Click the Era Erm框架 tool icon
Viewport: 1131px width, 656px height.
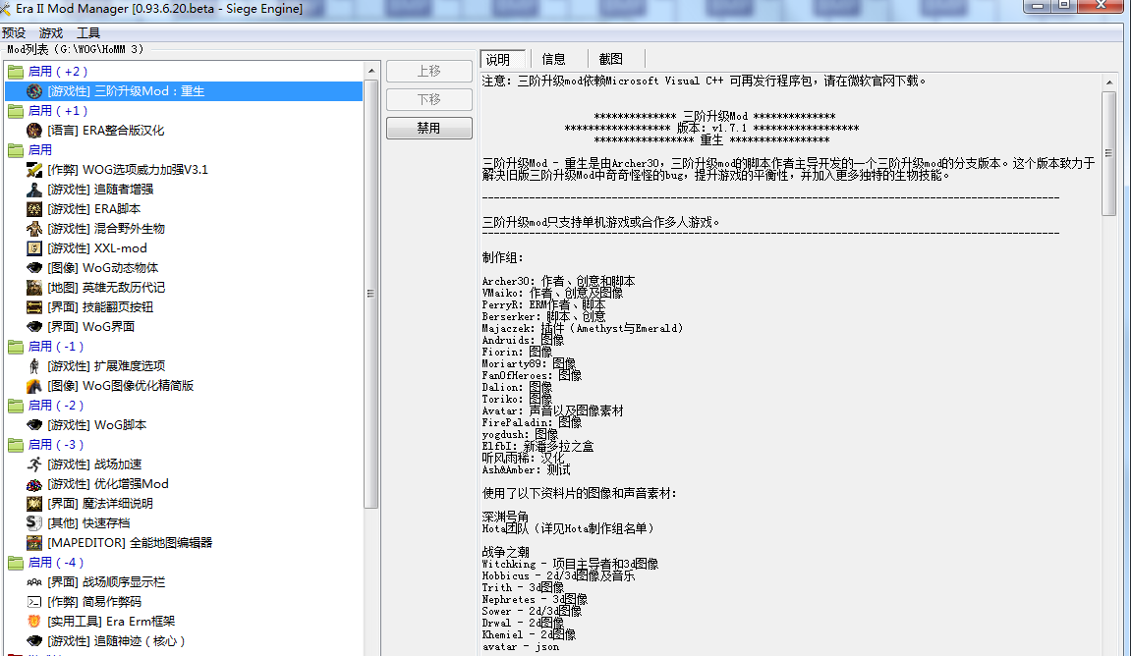34,621
